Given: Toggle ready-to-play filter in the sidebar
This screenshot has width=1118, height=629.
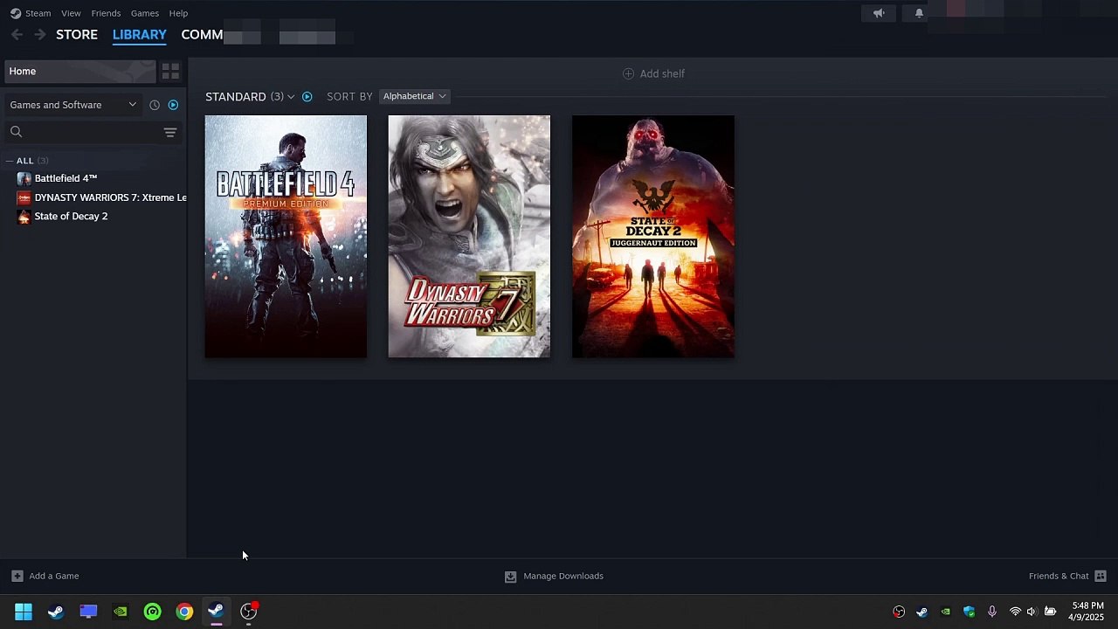Looking at the screenshot, I should click(x=173, y=105).
